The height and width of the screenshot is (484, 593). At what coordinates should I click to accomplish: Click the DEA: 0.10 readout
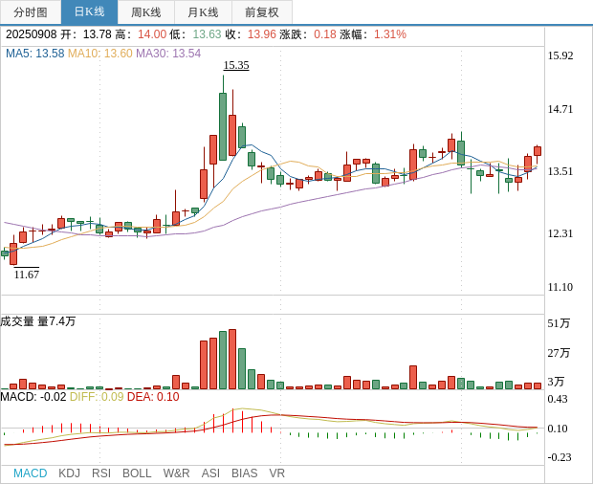tap(153, 397)
